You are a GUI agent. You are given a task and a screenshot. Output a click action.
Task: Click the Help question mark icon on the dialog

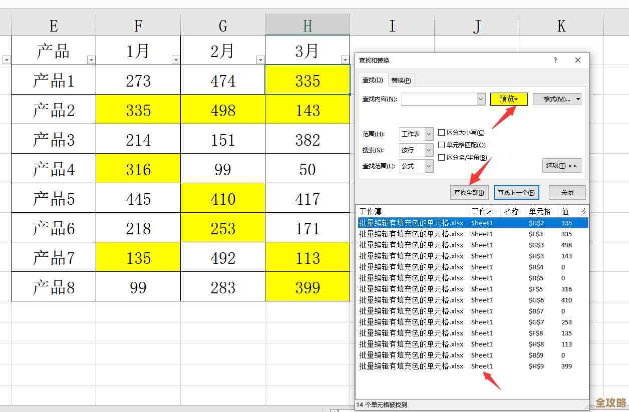point(554,60)
